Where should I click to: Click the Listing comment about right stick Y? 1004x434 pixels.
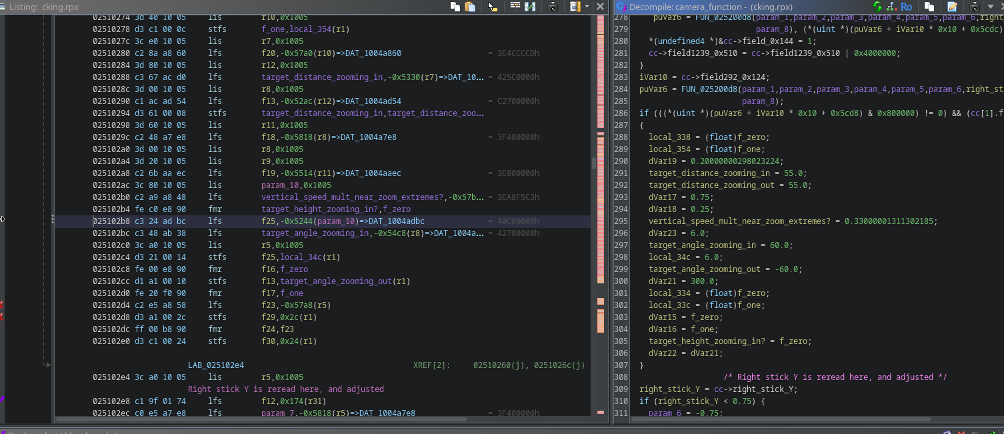286,389
